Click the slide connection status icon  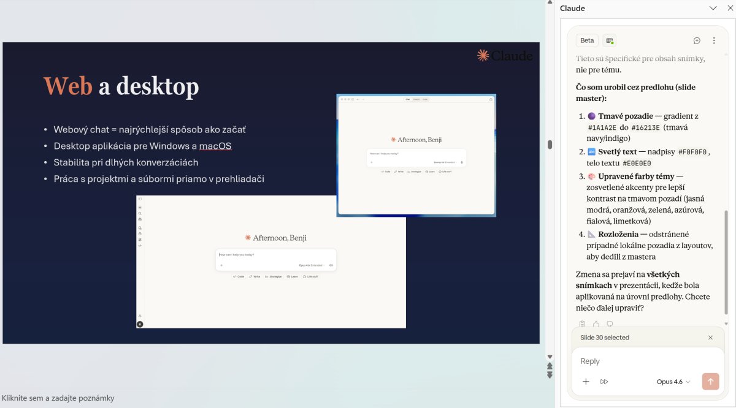[610, 40]
